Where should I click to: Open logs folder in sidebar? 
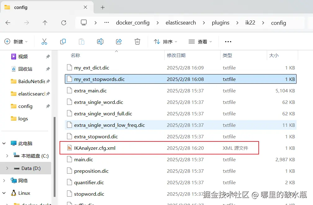tap(19, 118)
